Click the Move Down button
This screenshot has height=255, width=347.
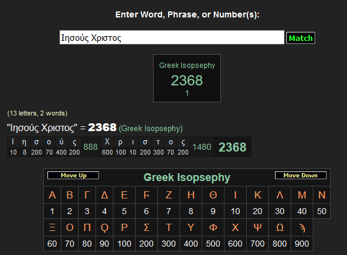pyautogui.click(x=301, y=176)
